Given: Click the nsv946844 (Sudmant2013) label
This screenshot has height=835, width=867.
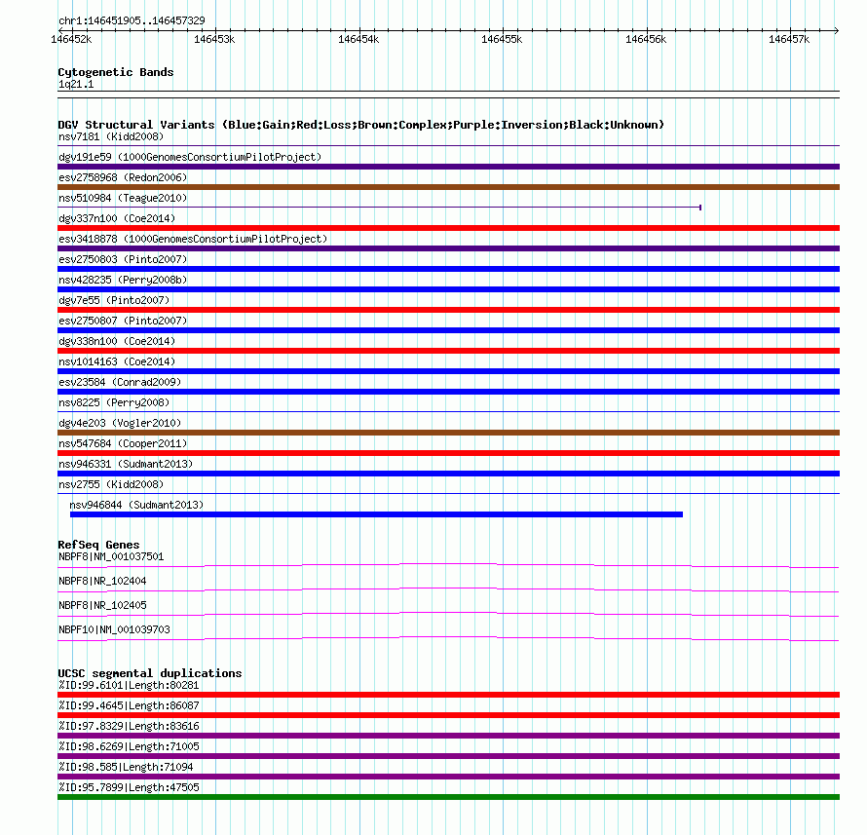Looking at the screenshot, I should pos(136,505).
